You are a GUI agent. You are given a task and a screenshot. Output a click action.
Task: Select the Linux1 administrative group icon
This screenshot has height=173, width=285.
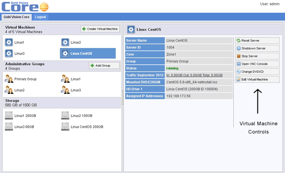coord(65,79)
